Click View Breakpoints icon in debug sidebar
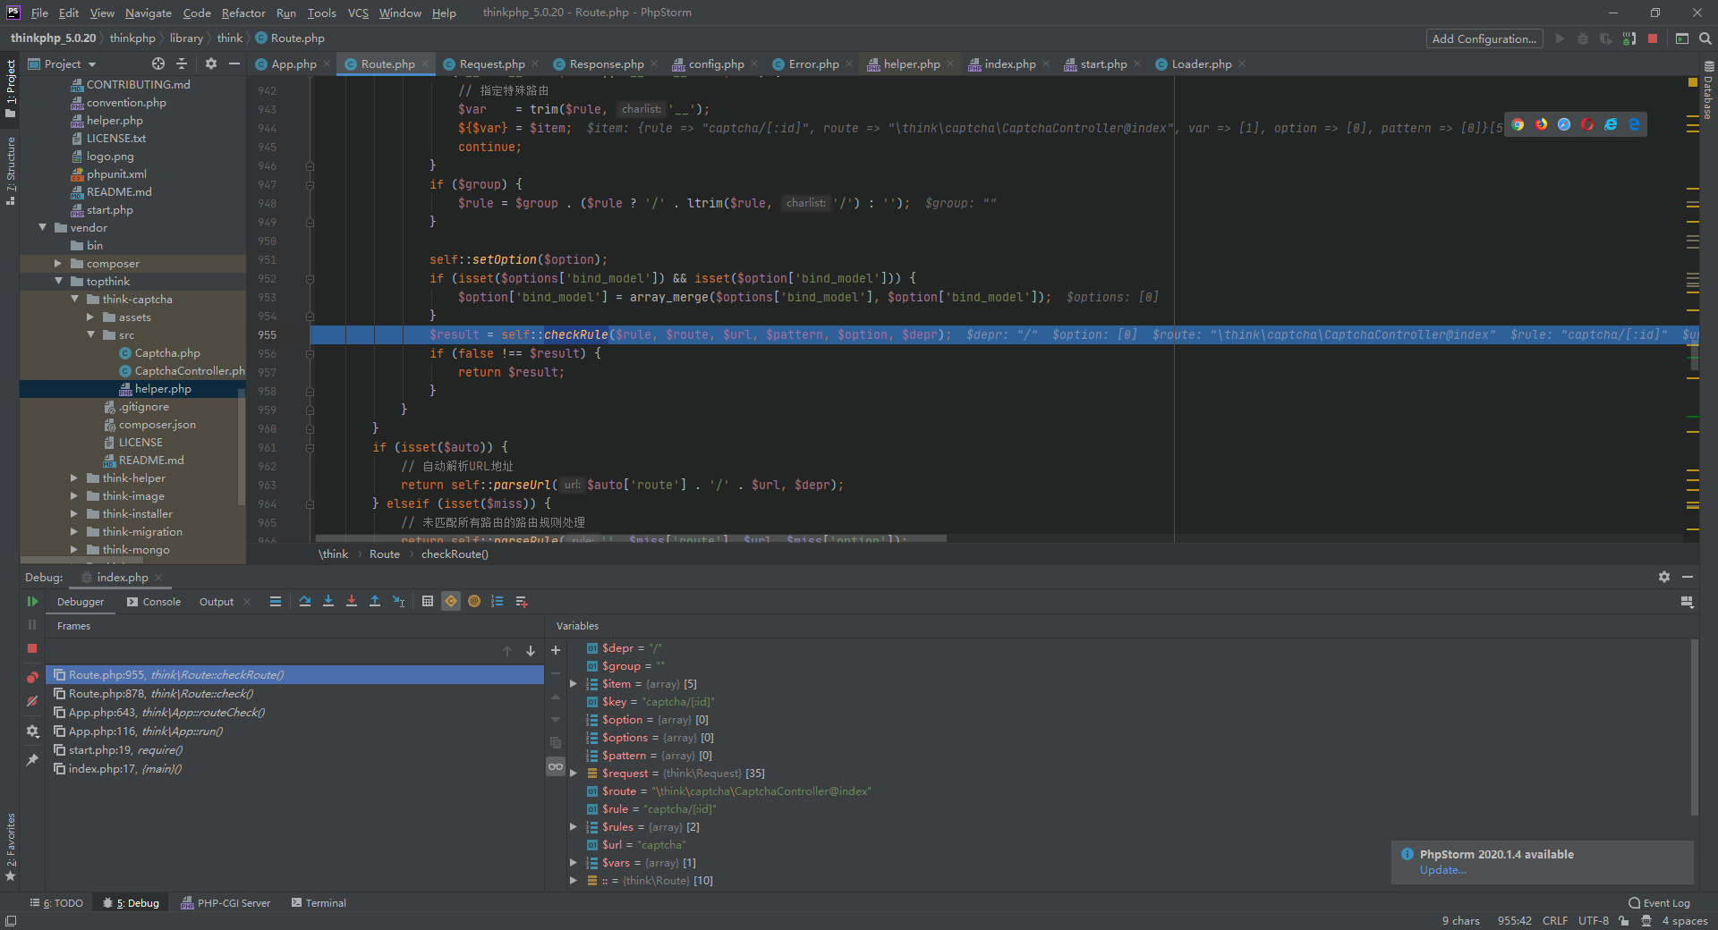 point(32,677)
